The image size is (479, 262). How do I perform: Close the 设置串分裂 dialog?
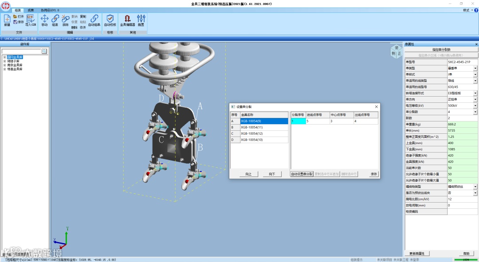[377, 106]
